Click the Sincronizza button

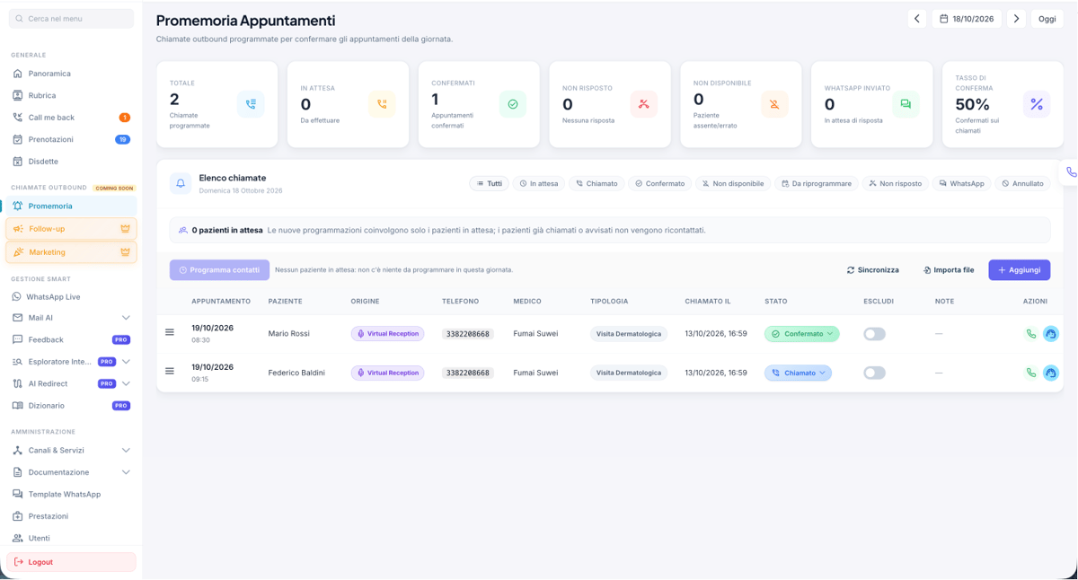tap(872, 269)
